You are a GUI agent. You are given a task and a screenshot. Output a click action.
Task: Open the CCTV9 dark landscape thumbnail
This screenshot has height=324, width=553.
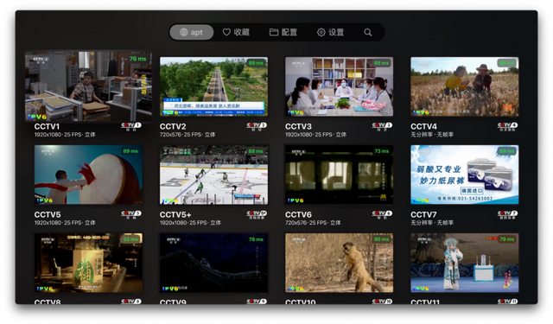213,263
